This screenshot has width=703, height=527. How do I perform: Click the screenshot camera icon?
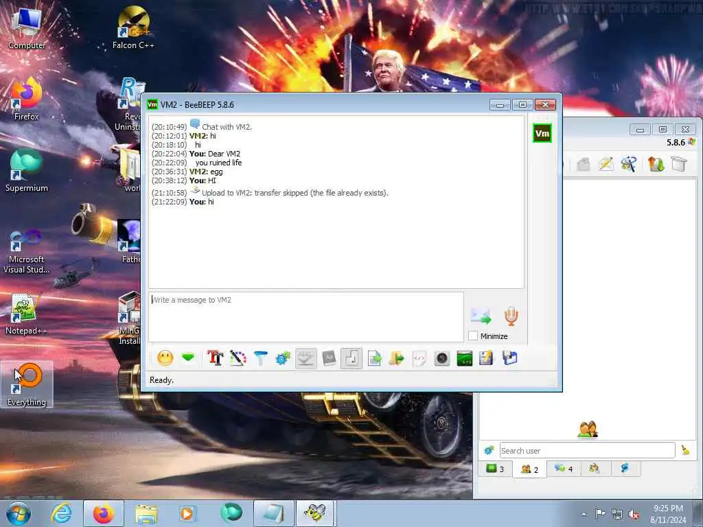(x=441, y=358)
